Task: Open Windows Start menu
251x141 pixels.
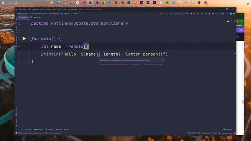Action: tap(3, 3)
